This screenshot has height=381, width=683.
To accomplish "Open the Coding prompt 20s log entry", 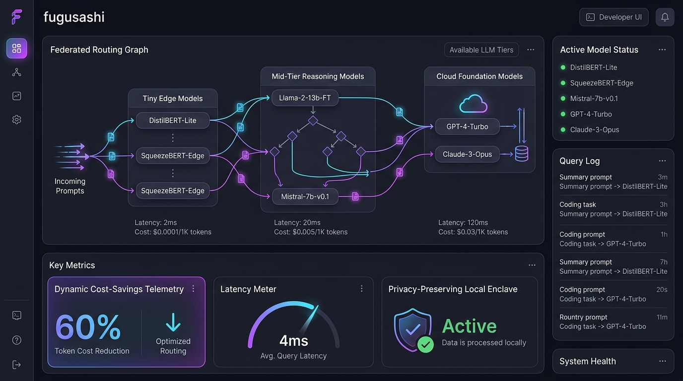I will [x=614, y=294].
